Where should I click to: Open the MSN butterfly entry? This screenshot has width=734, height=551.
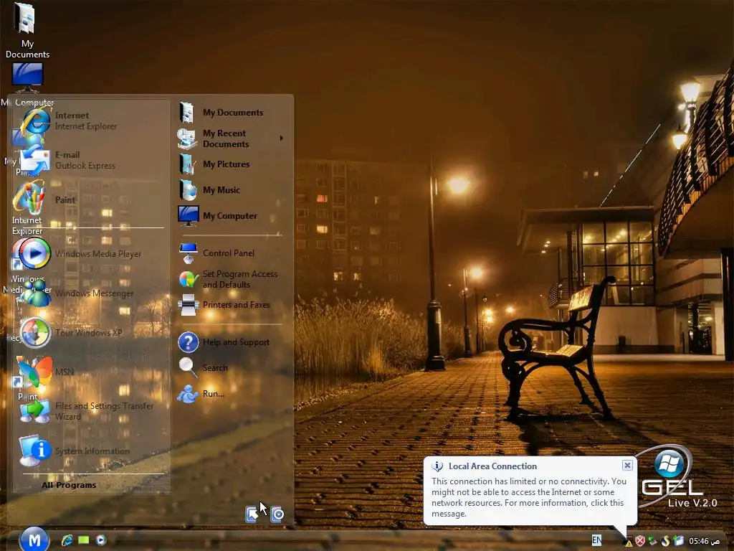(x=91, y=372)
